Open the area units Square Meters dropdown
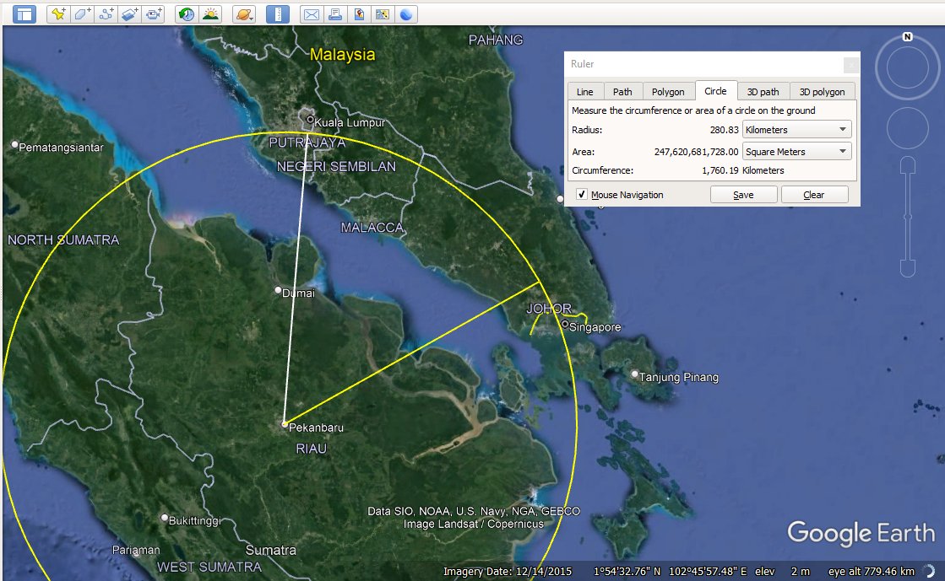 click(x=796, y=152)
